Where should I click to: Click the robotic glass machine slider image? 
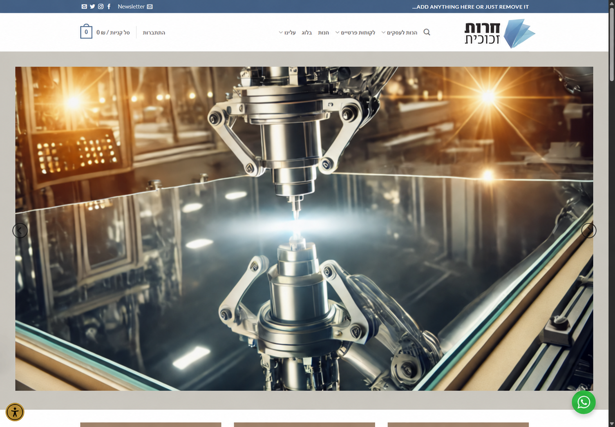coord(304,229)
